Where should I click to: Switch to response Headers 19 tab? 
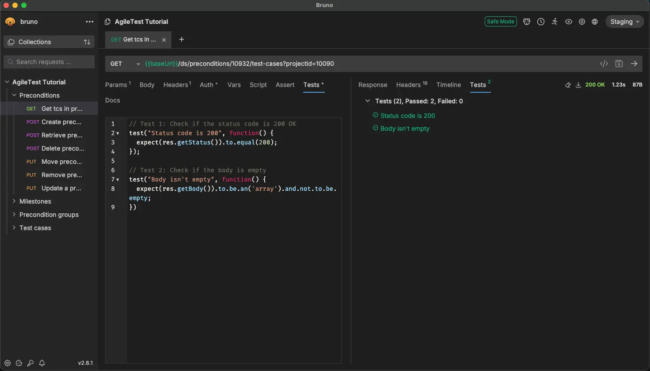pyautogui.click(x=411, y=85)
